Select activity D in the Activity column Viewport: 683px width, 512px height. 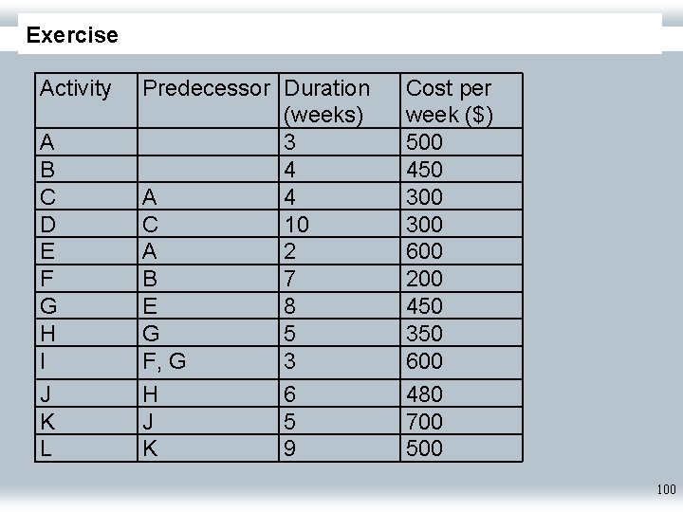pyautogui.click(x=47, y=225)
